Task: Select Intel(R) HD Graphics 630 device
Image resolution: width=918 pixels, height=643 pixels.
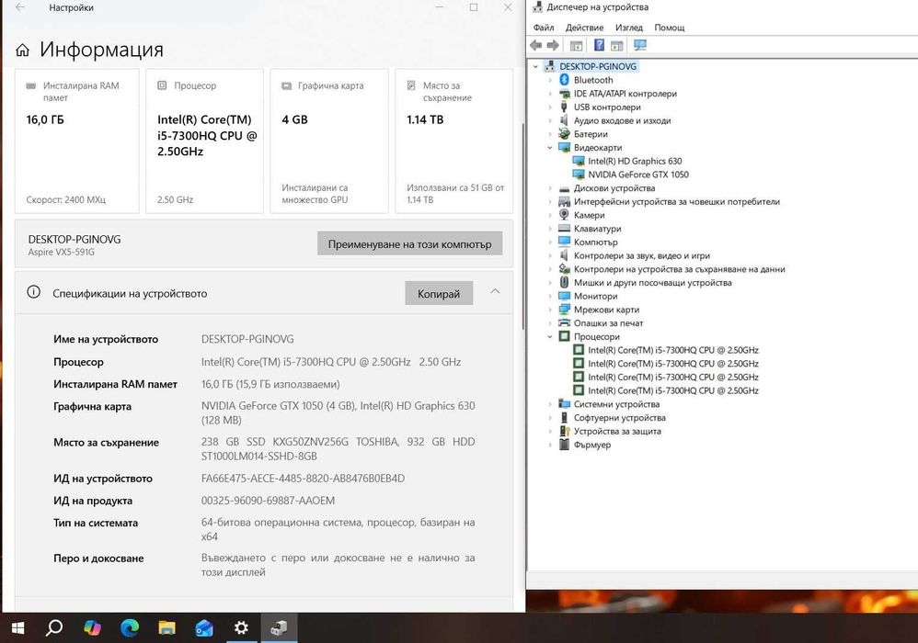Action: click(x=635, y=161)
